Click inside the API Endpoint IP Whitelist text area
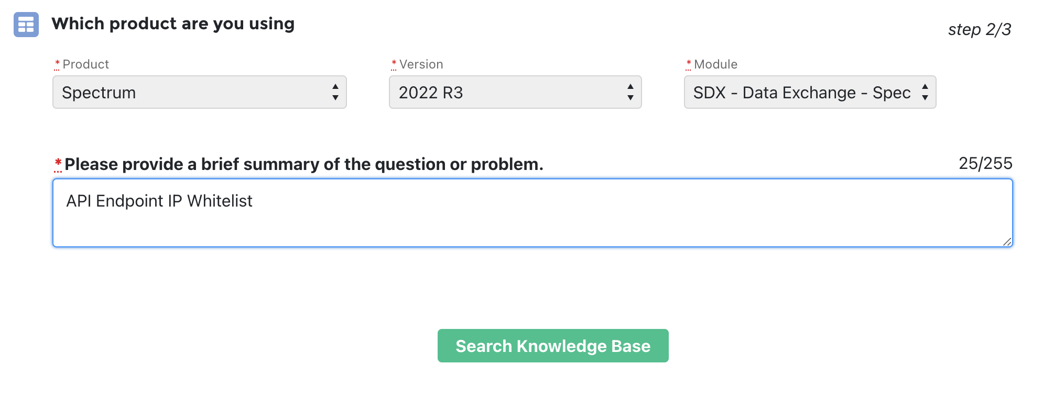Viewport: 1043px width, 410px height. pos(533,213)
